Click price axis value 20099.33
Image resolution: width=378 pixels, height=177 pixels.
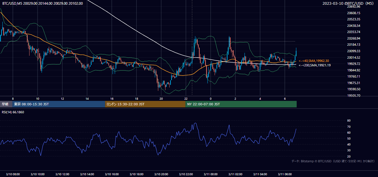point(354,51)
